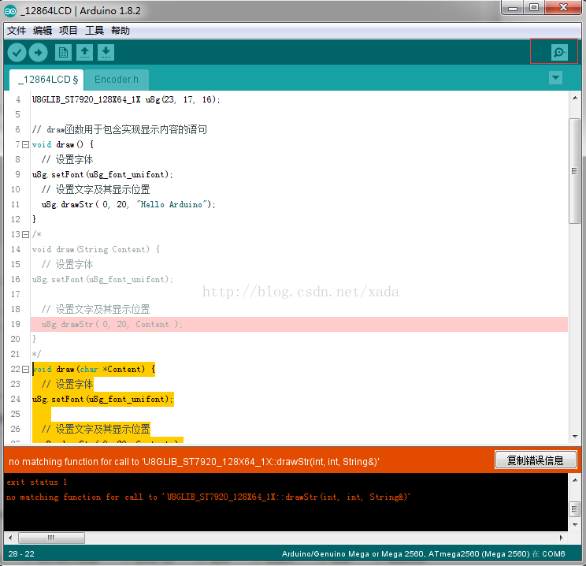Click 'Hello Arduino' string on line 11

pos(172,204)
